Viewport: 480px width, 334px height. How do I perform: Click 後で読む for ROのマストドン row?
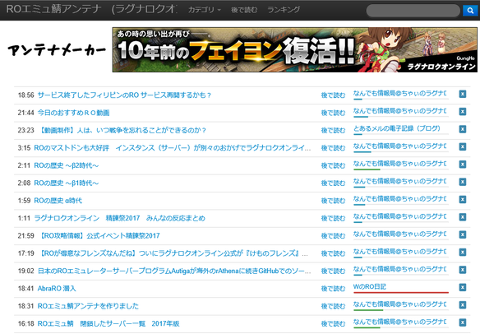point(333,148)
